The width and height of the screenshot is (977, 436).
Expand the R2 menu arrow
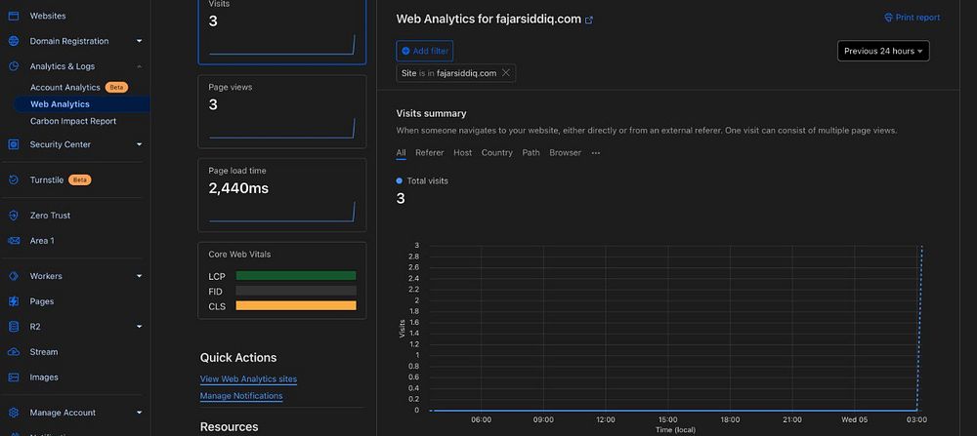pyautogui.click(x=139, y=327)
